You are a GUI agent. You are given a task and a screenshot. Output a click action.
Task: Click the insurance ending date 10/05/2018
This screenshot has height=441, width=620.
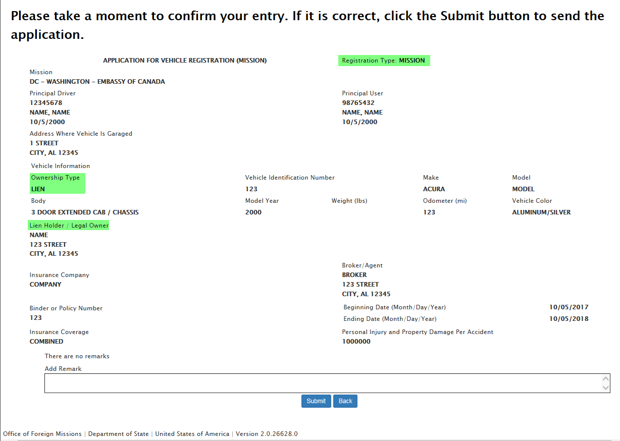569,319
